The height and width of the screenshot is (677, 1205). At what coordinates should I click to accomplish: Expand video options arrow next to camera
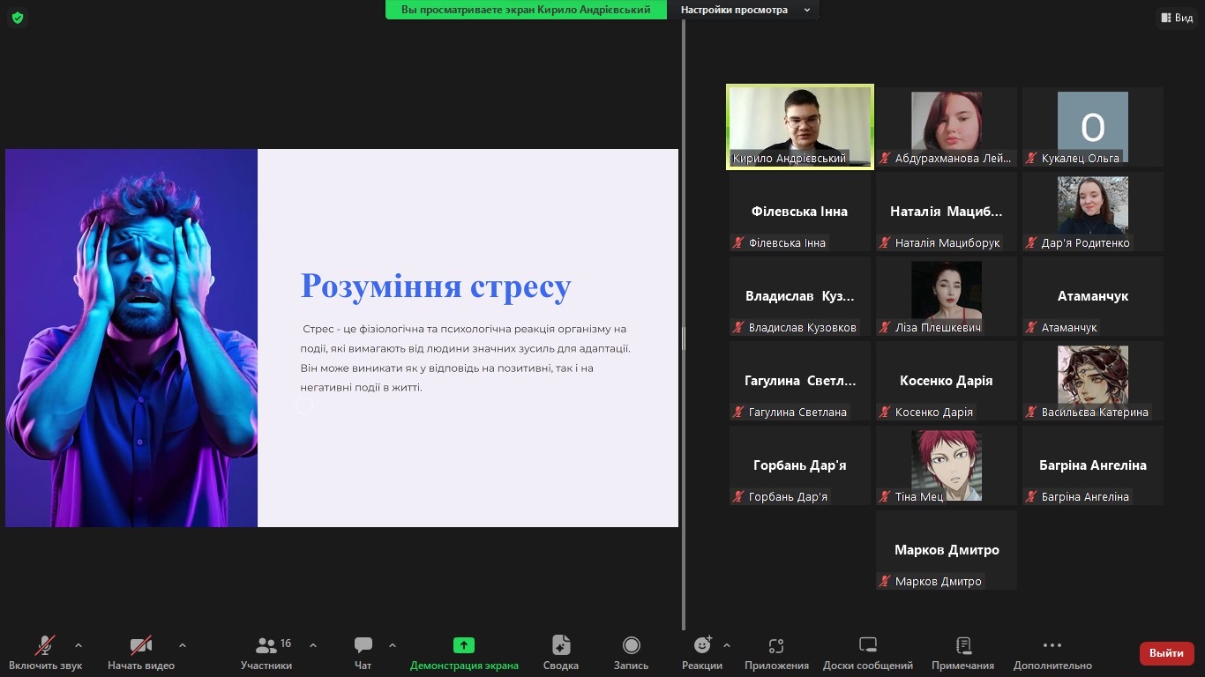click(x=183, y=645)
